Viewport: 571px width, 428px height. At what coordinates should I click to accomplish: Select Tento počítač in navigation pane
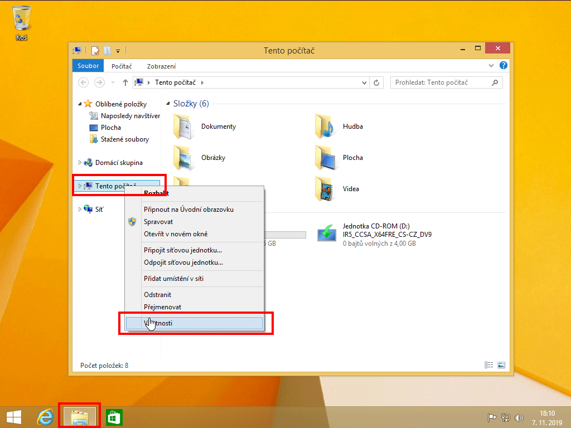click(116, 186)
